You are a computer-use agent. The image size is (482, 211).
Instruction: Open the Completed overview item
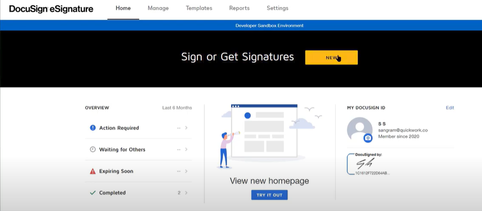(x=138, y=193)
